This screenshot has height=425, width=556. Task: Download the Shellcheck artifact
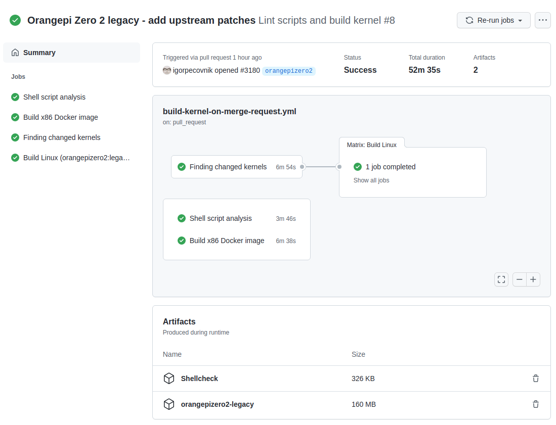coord(199,379)
